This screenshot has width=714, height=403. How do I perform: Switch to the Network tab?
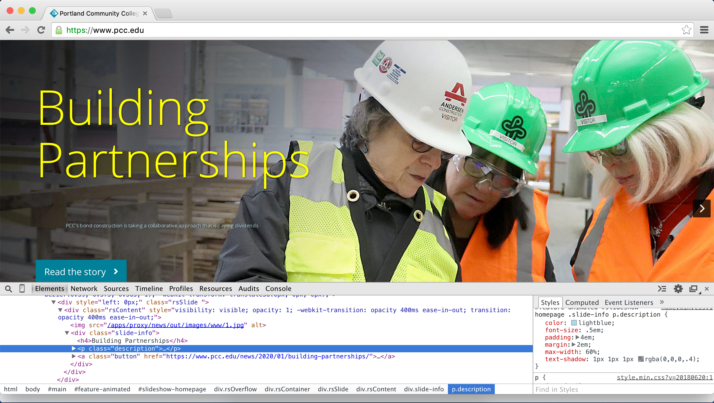[x=84, y=289]
